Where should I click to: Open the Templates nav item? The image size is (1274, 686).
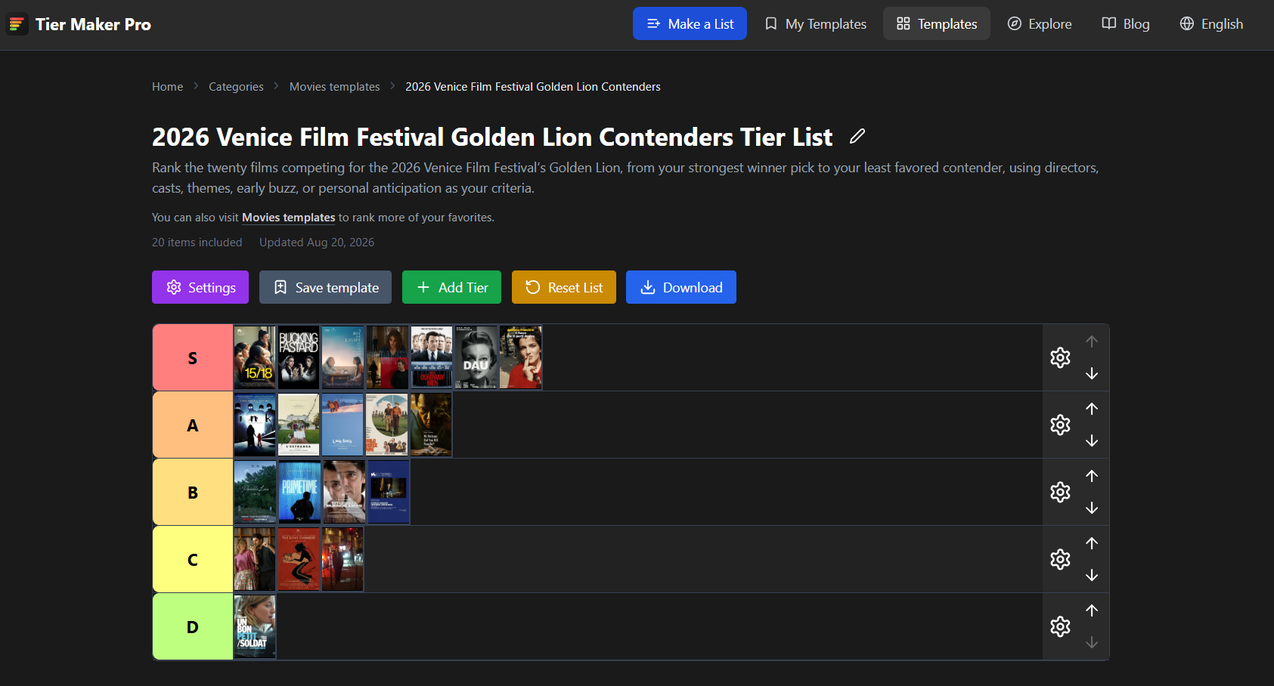[937, 24]
